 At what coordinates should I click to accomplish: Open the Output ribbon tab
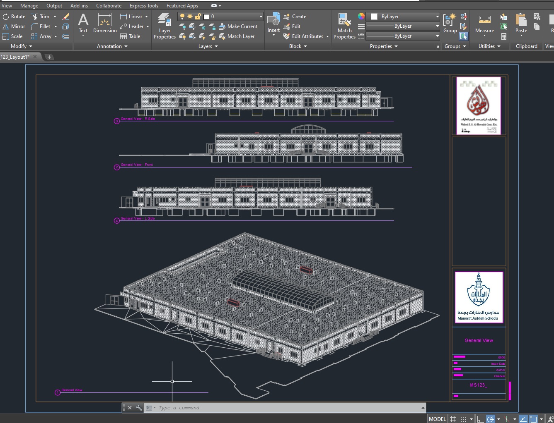54,6
